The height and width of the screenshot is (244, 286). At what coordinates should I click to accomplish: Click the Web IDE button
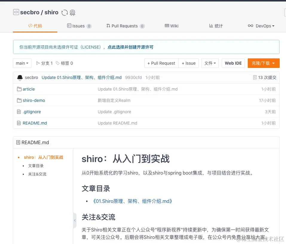pyautogui.click(x=233, y=63)
